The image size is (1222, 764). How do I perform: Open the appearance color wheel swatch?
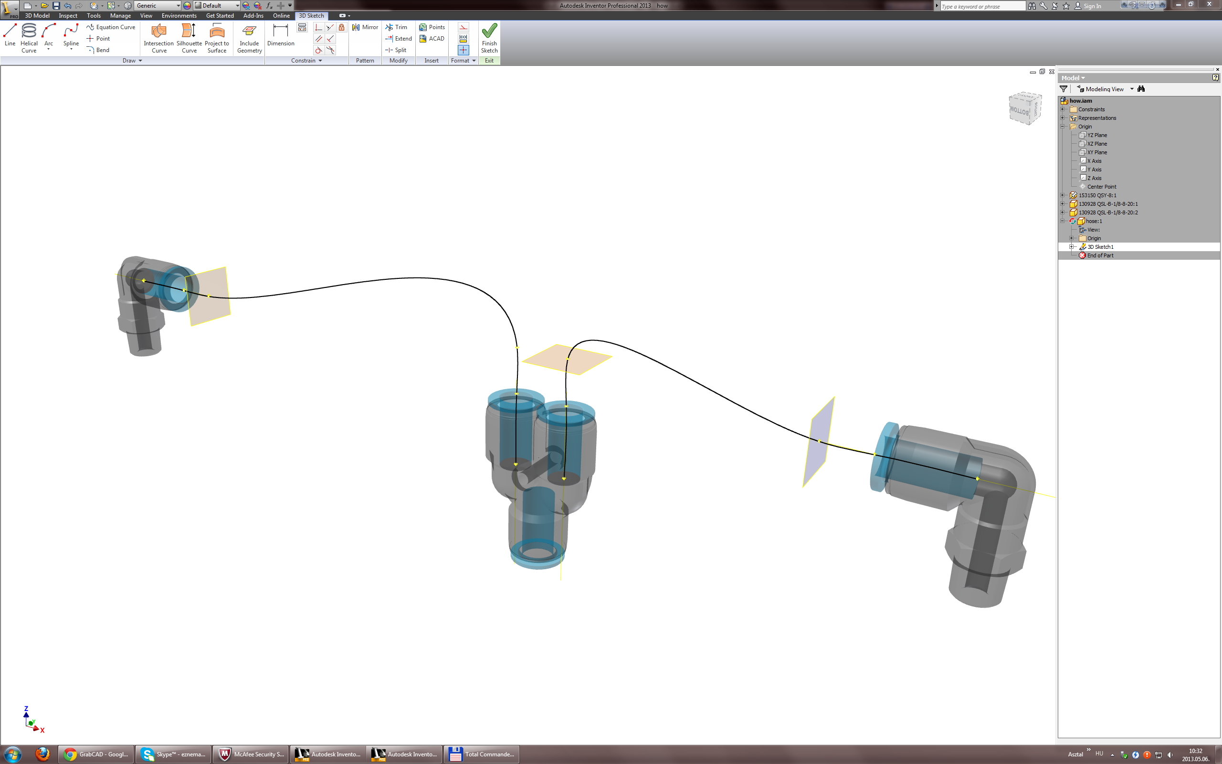click(187, 6)
